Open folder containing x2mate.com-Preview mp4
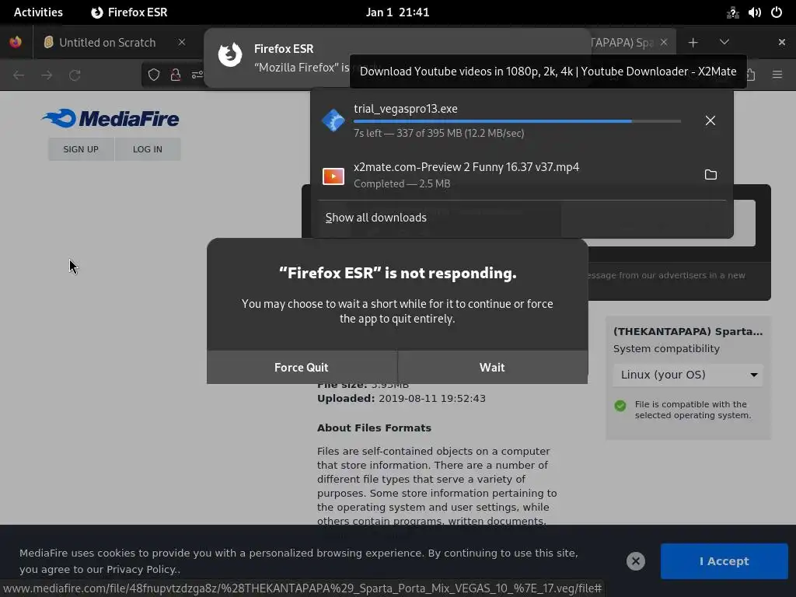 click(710, 175)
